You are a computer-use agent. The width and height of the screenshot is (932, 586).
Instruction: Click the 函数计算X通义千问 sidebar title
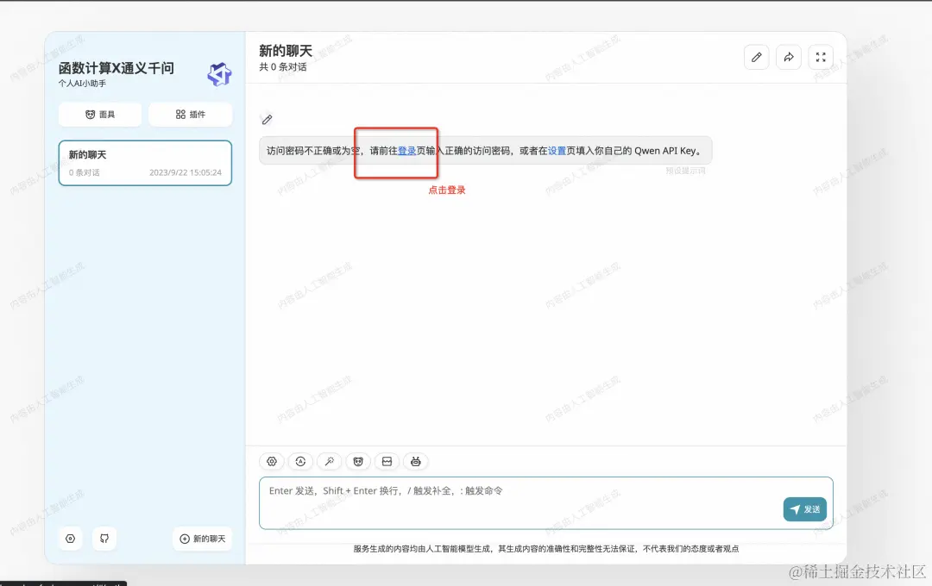(116, 68)
